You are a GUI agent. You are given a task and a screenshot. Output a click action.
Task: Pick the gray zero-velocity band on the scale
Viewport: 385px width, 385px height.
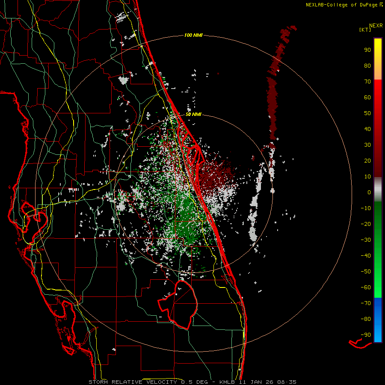(378, 190)
